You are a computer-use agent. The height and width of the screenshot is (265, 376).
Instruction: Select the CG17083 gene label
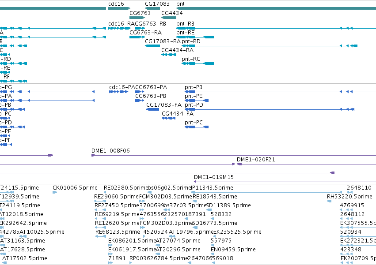157,4
